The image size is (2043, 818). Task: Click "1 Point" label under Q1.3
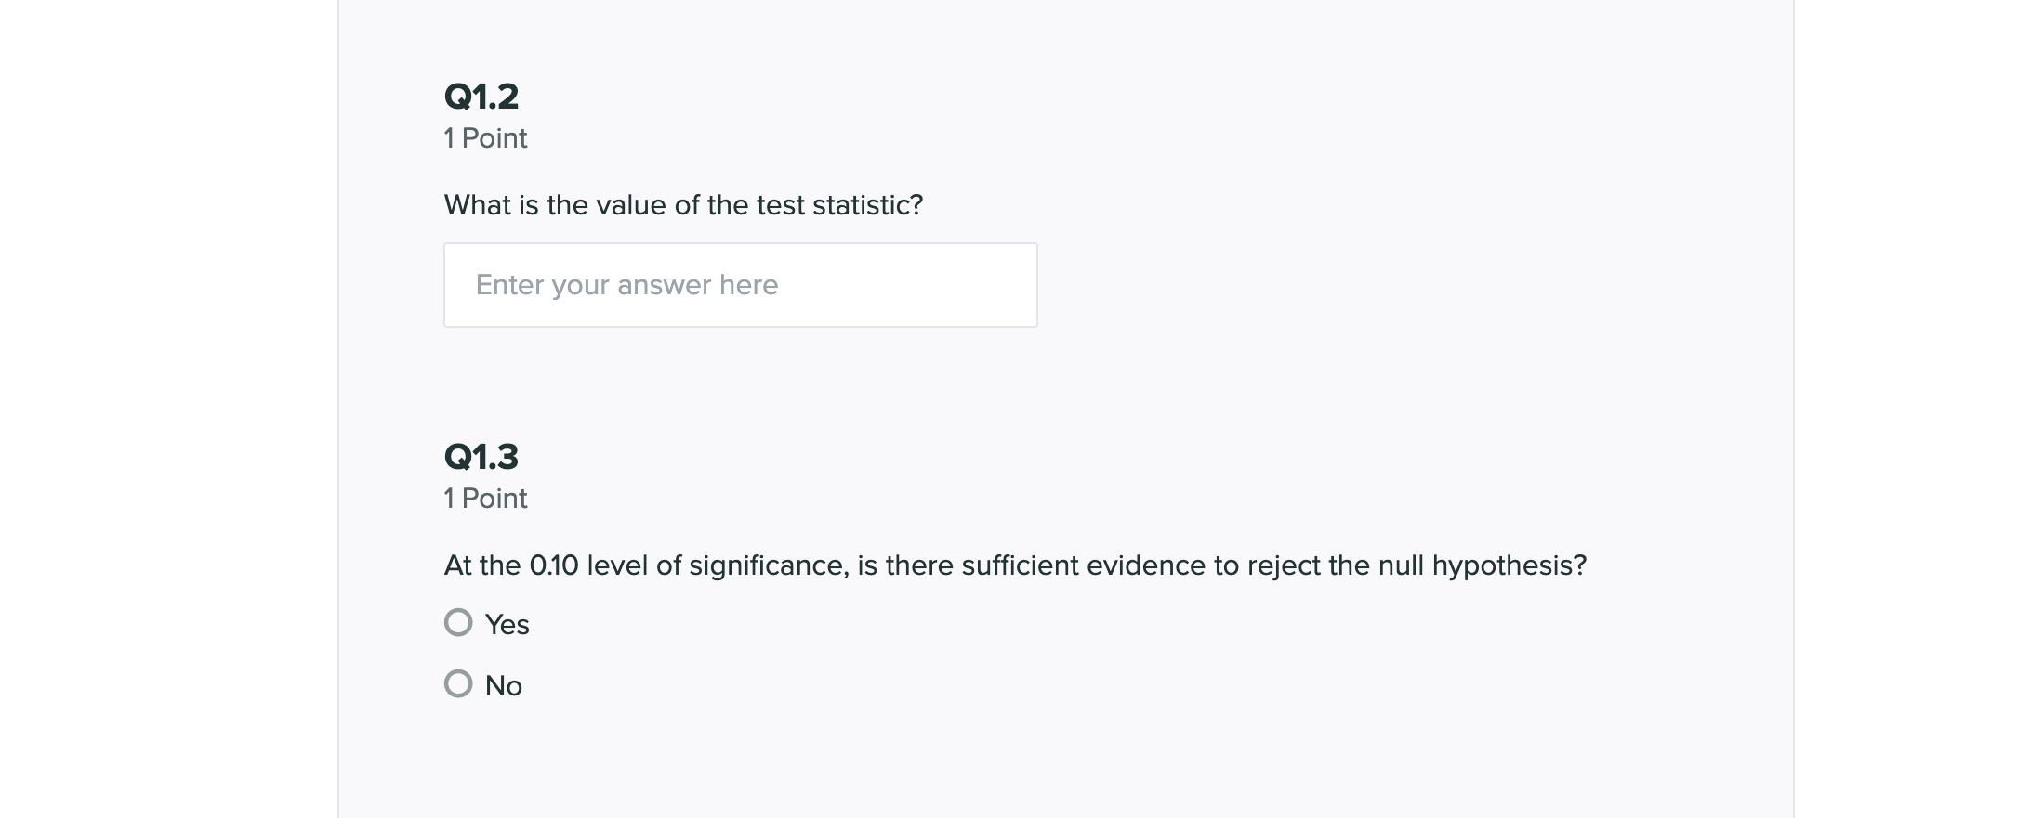[x=485, y=499]
